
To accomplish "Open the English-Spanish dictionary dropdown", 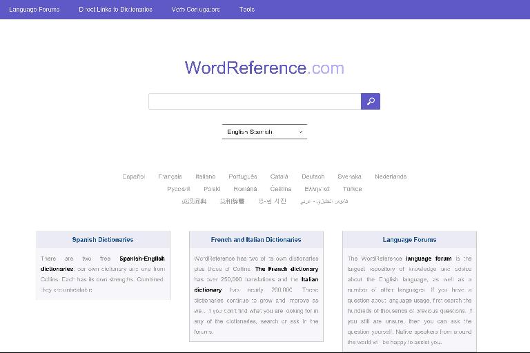I will click(x=265, y=132).
